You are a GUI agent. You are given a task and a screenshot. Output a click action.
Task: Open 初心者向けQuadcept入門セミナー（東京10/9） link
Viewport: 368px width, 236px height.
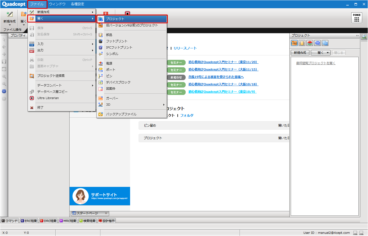tap(222, 92)
